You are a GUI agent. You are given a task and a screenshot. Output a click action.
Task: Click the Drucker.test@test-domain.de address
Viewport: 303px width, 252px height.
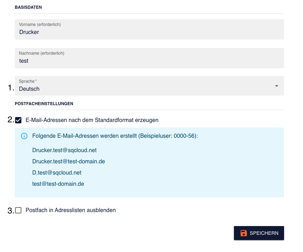68,161
